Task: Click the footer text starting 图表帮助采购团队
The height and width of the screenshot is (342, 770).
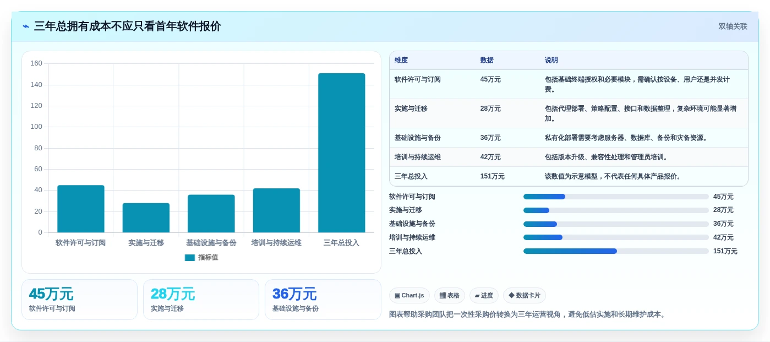Action: (x=529, y=314)
